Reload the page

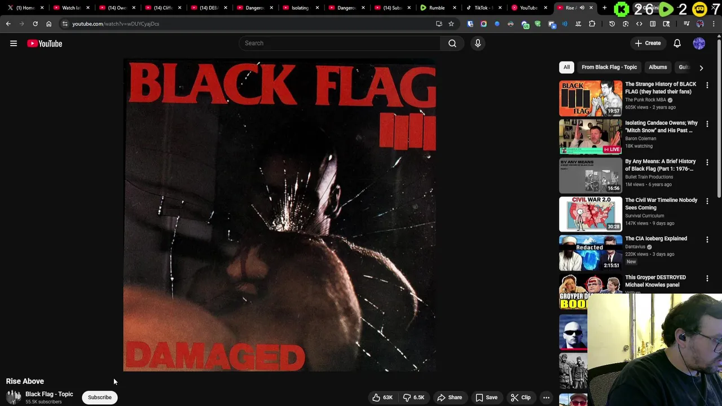pyautogui.click(x=35, y=24)
